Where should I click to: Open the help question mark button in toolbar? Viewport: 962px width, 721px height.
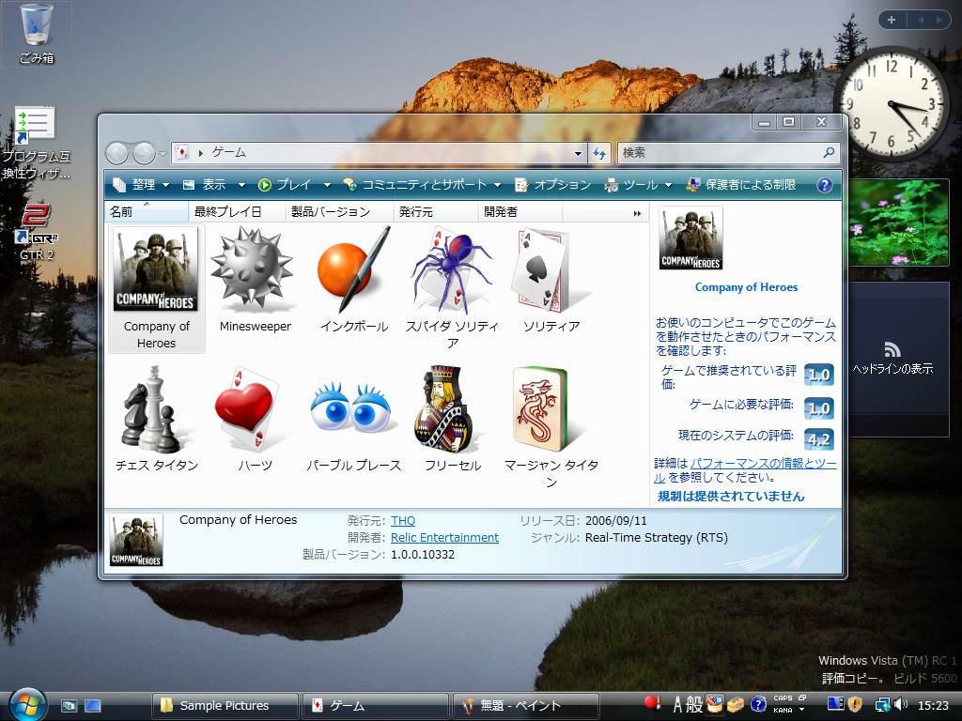tap(825, 185)
